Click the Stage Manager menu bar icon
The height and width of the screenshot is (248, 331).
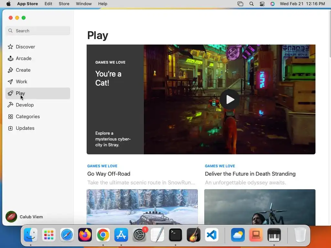[240, 4]
